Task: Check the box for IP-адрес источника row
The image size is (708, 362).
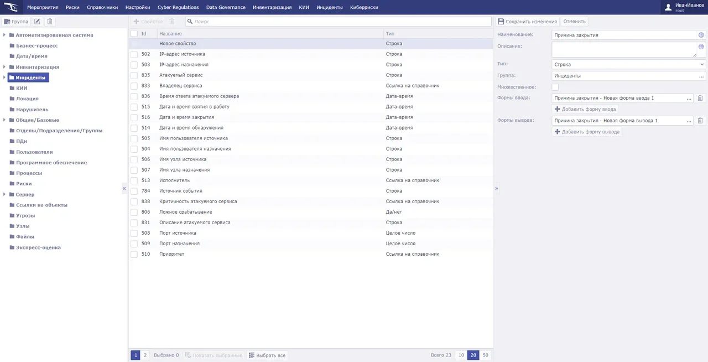Action: pos(134,54)
